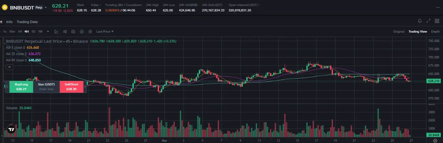Switch to the Info tab
The width and height of the screenshot is (443, 143).
tap(9, 22)
